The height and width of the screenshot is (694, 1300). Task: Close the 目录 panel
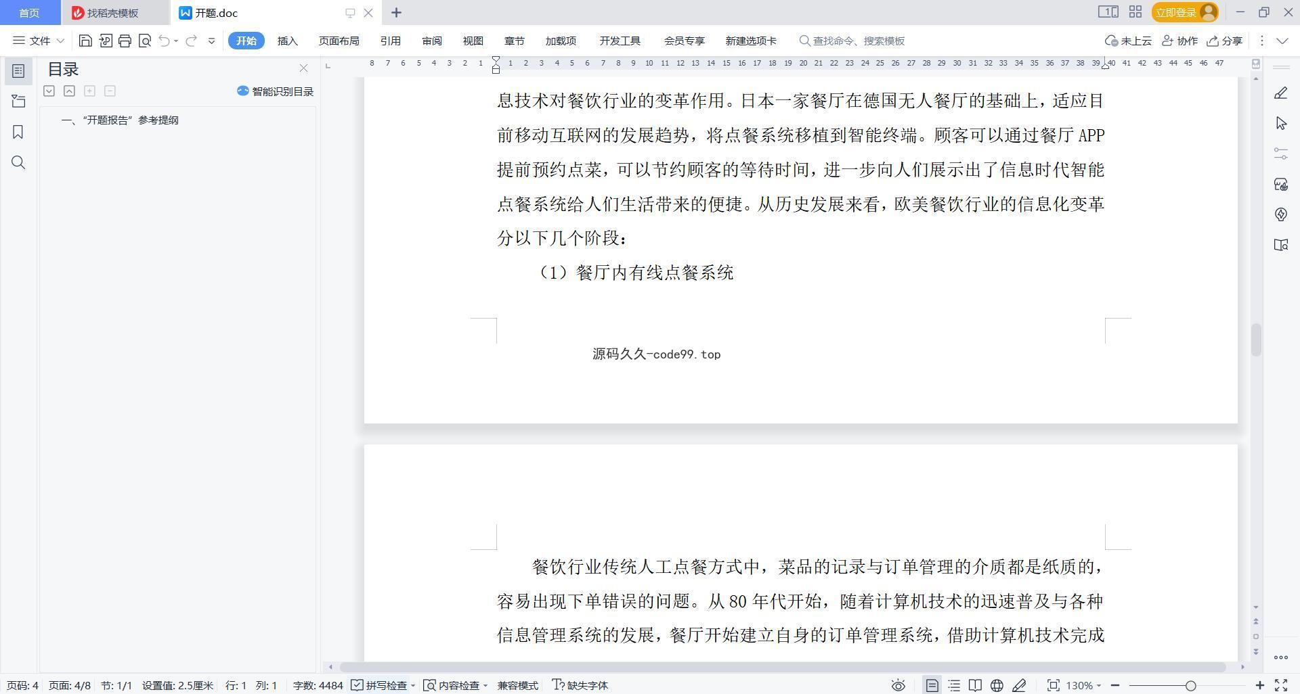(303, 68)
